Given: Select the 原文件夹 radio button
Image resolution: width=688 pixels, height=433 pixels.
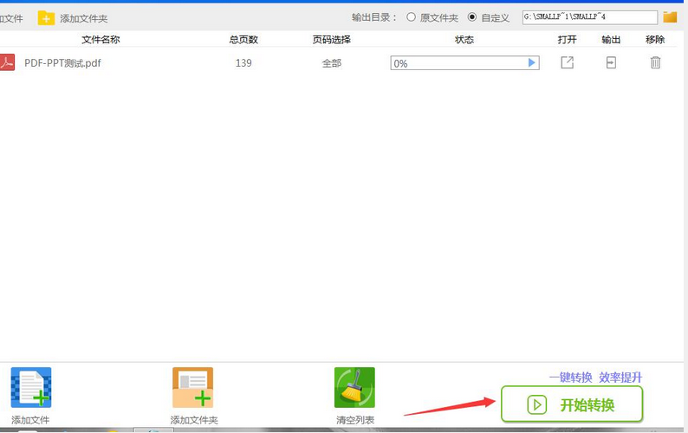Looking at the screenshot, I should [x=411, y=17].
